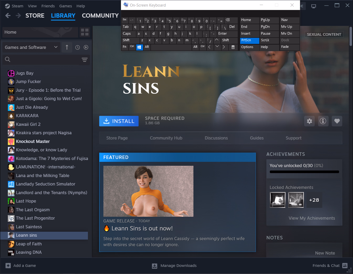Click the Home library button
The height and width of the screenshot is (274, 353).
click(x=40, y=32)
